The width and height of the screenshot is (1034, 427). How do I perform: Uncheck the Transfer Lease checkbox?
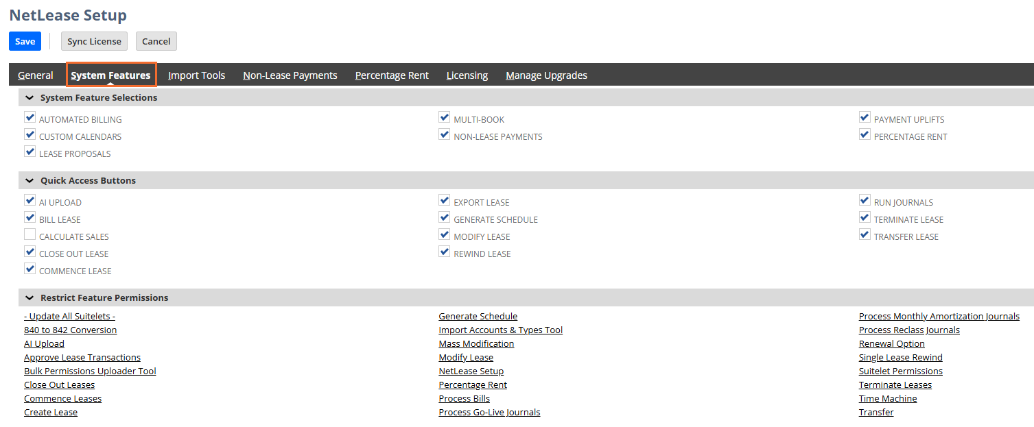coord(865,235)
